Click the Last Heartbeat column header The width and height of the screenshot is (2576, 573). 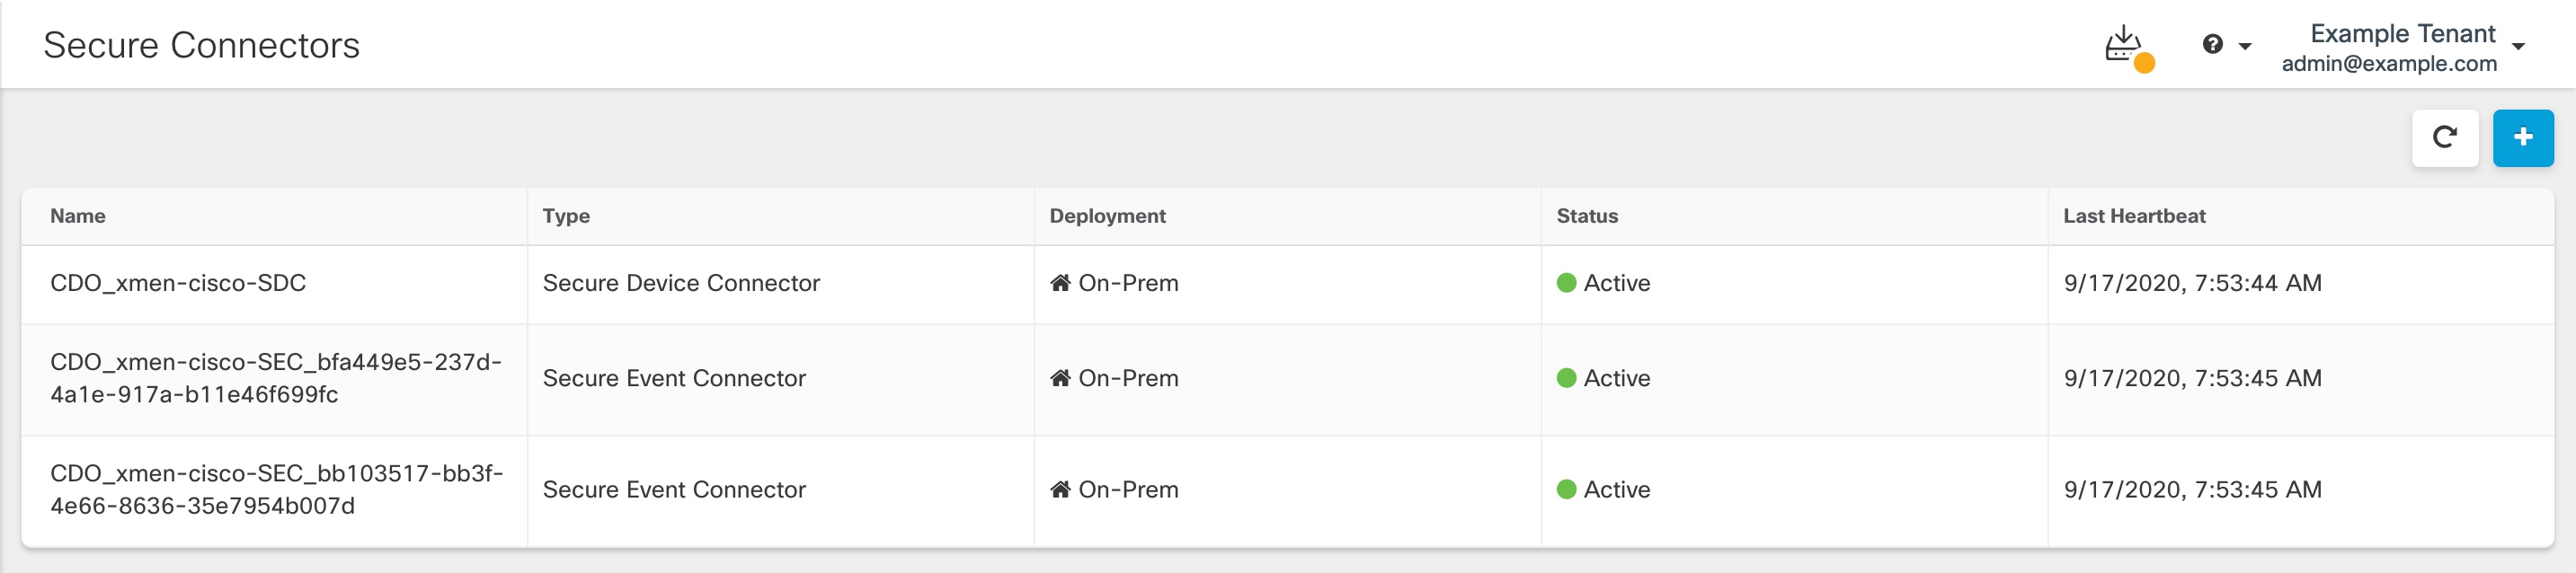click(x=2135, y=216)
